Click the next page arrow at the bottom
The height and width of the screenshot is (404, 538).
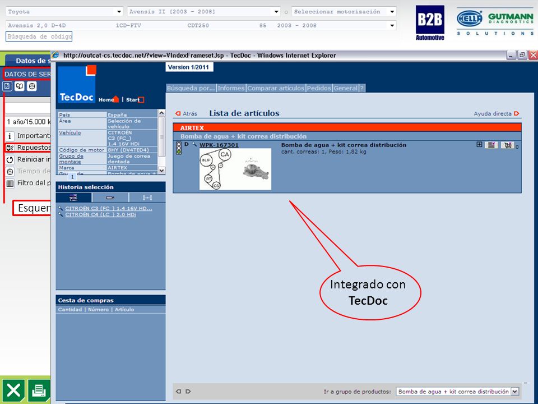pos(188,391)
